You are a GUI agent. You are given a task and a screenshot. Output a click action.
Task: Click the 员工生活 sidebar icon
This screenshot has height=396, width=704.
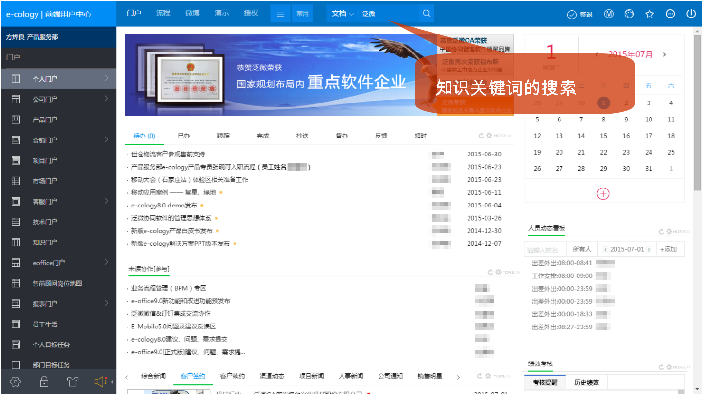(x=16, y=324)
